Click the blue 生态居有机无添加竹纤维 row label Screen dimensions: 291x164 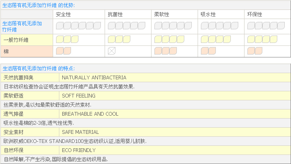22,26
